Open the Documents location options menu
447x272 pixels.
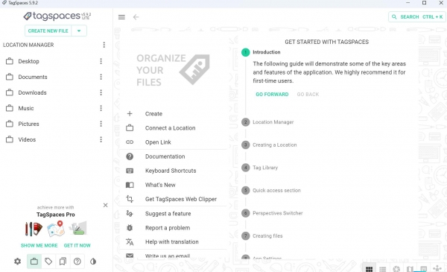[101, 77]
